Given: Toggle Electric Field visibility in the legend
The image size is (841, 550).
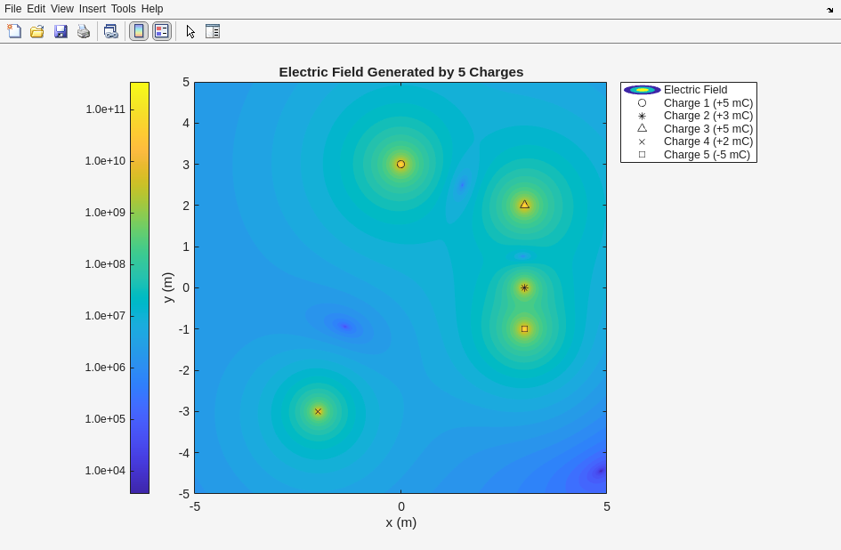Looking at the screenshot, I should [694, 90].
